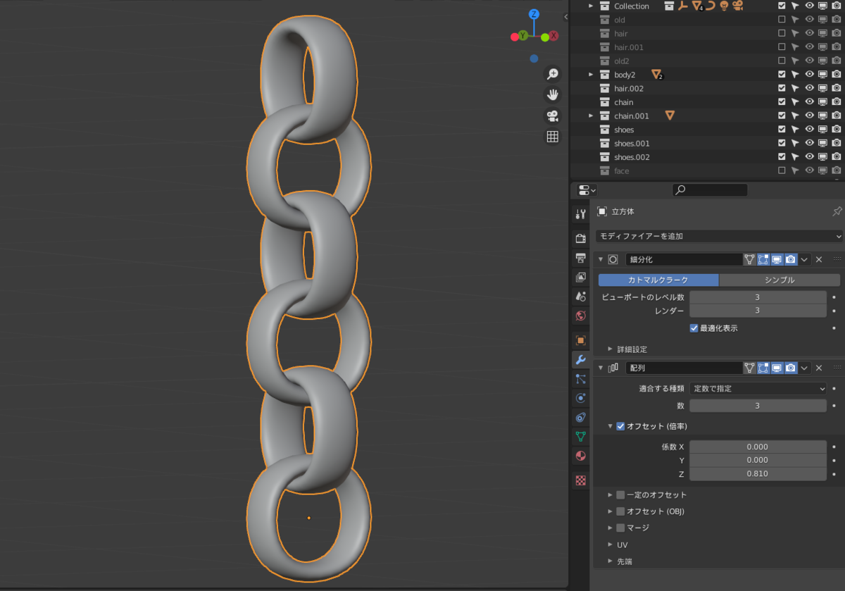Screen dimensions: 845x591
Task: Select the chain collection in the outliner
Action: [623, 102]
